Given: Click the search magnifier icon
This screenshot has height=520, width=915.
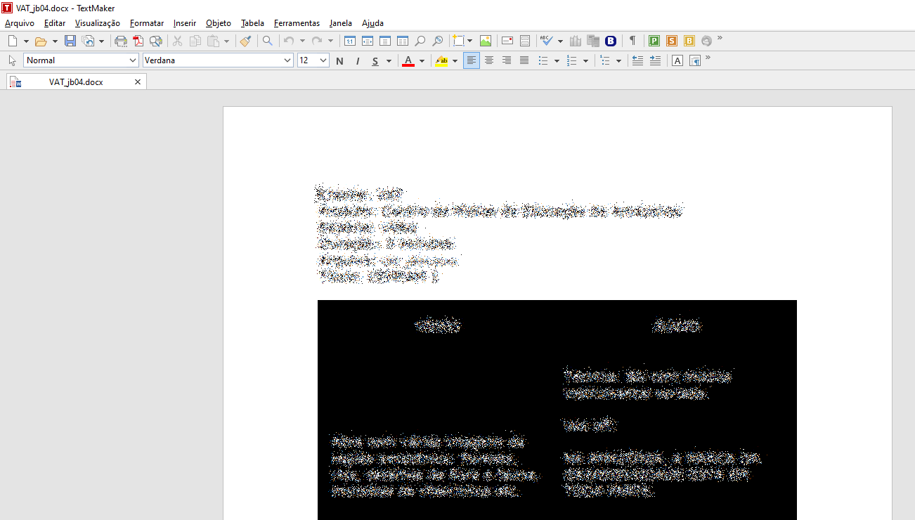Looking at the screenshot, I should click(x=268, y=41).
